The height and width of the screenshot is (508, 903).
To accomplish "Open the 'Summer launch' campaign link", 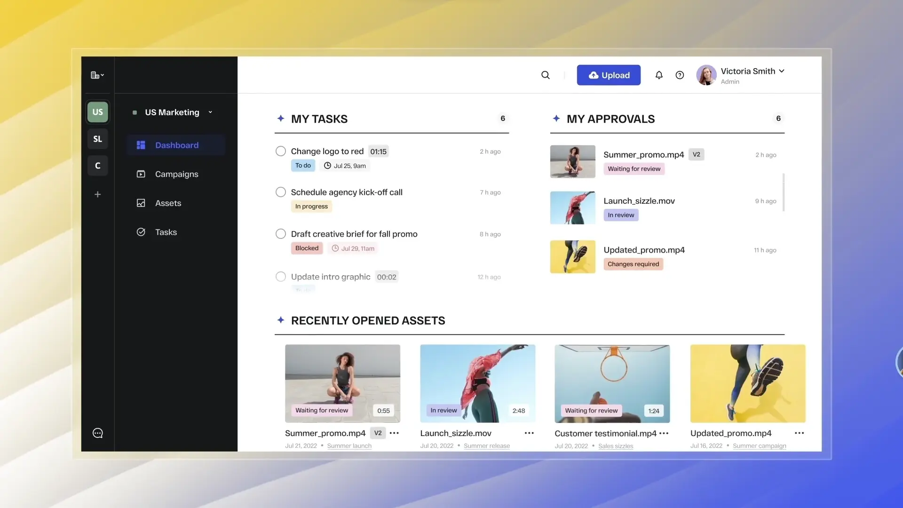I will [349, 446].
